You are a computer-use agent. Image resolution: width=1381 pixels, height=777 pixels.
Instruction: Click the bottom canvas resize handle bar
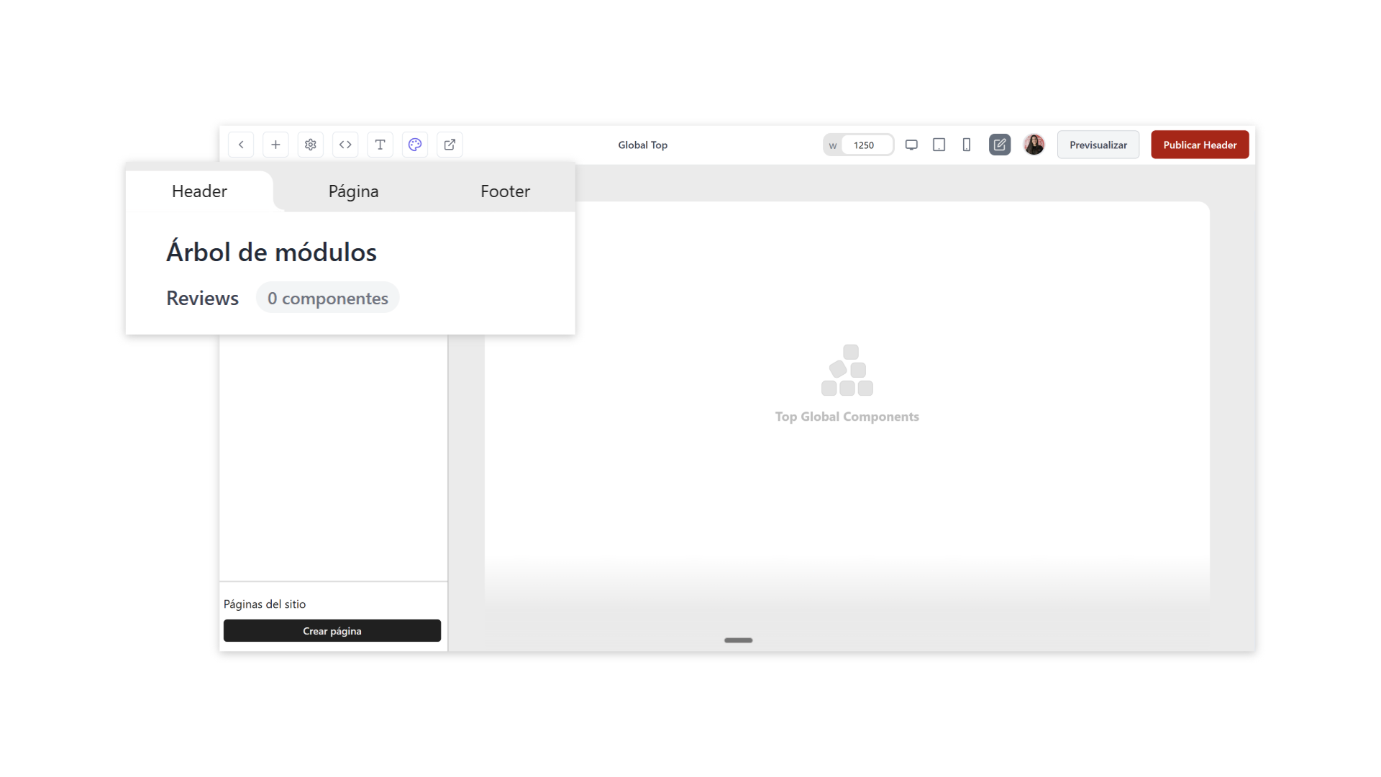(738, 640)
